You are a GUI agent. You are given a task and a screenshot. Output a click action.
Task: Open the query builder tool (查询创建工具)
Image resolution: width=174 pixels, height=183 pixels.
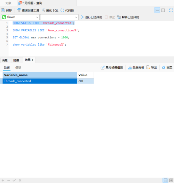[x=28, y=10]
